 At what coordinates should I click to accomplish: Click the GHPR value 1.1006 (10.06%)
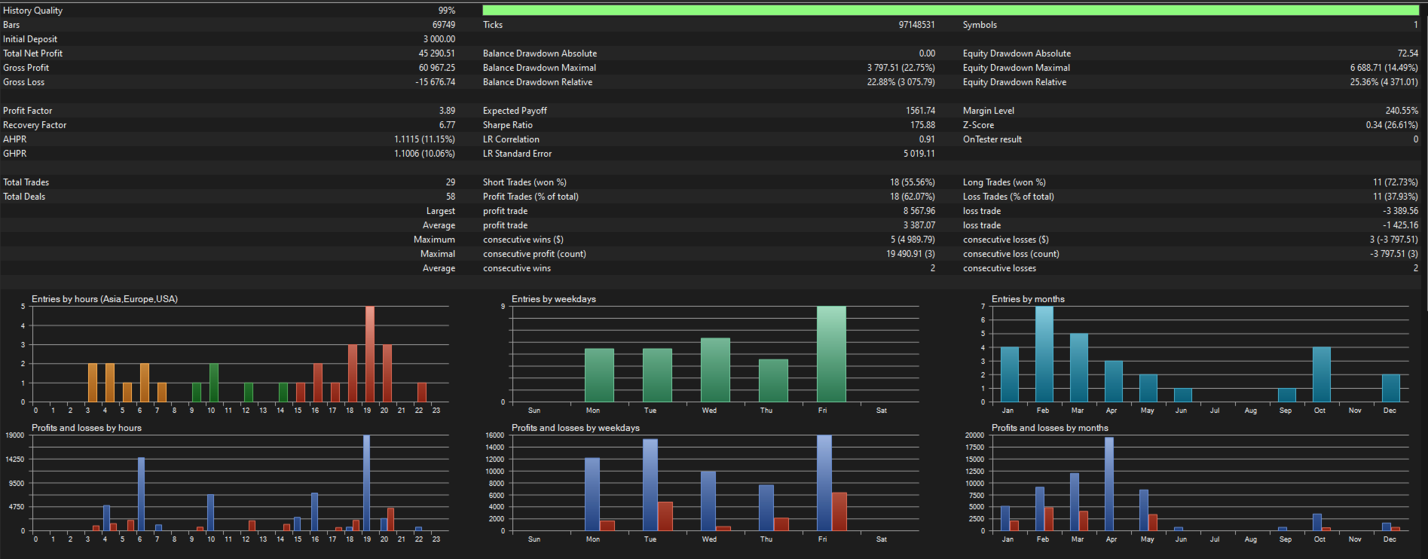coord(425,154)
